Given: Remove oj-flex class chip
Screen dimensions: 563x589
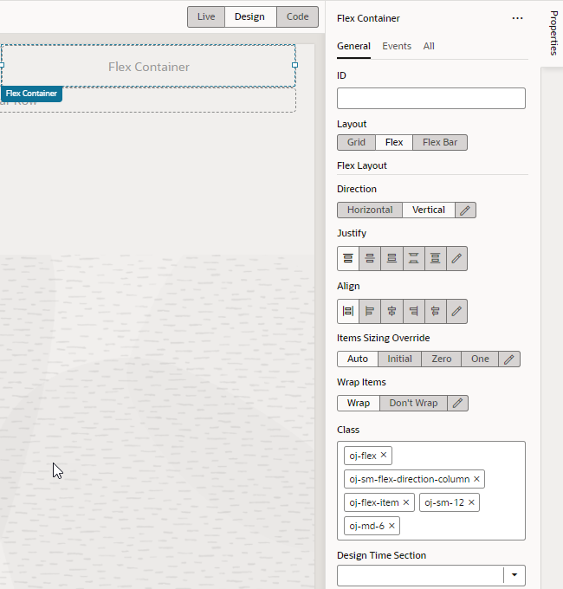Looking at the screenshot, I should (384, 455).
